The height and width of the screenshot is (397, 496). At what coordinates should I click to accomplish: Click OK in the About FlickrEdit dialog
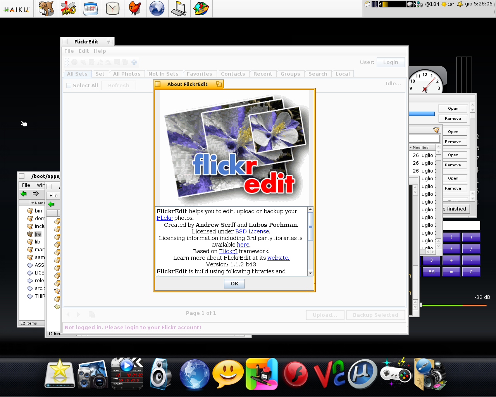[234, 283]
